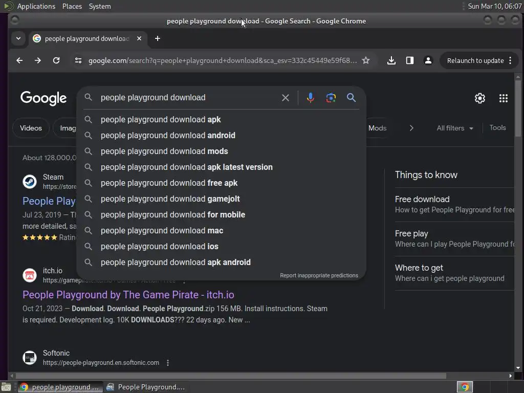Viewport: 524px width, 393px height.
Task: Choose suggestion 'people playground download for mobile'
Action: click(221, 214)
